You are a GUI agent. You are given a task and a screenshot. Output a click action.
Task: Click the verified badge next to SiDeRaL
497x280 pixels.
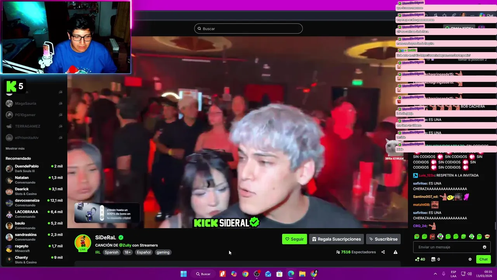[121, 238]
